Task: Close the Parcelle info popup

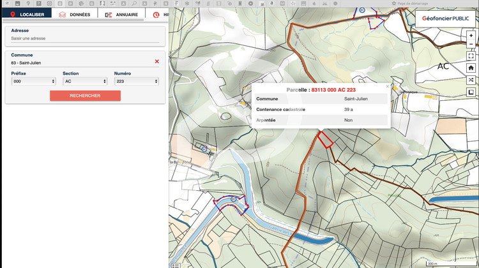Action: tap(387, 86)
